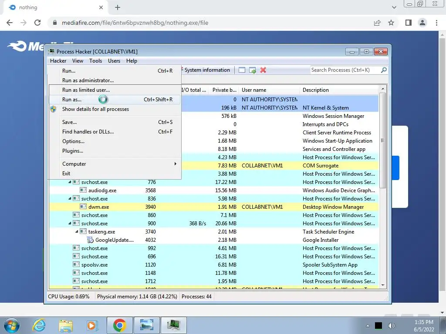Click the process list vertical scrollbar thumb

pos(383,140)
